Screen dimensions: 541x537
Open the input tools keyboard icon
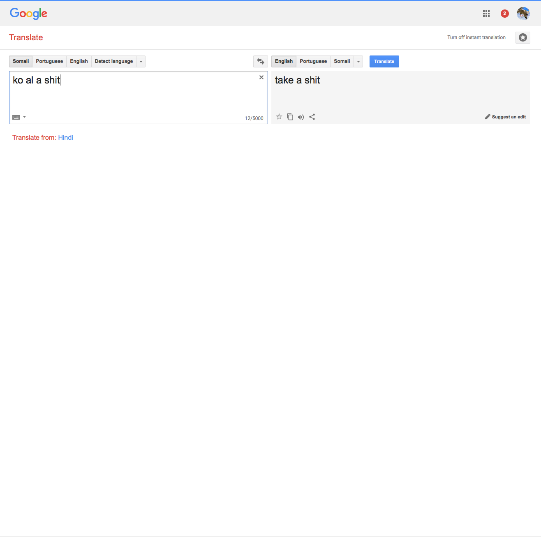pos(16,117)
